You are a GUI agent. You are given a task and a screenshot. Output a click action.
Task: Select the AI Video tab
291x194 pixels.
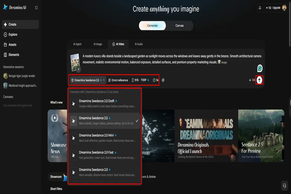118,44
